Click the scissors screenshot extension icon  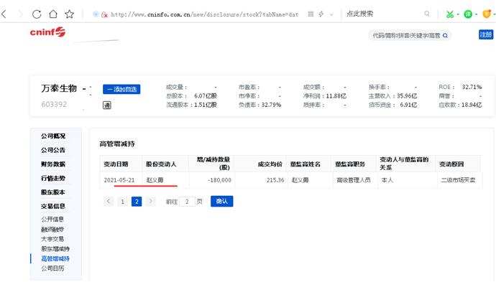(449, 14)
